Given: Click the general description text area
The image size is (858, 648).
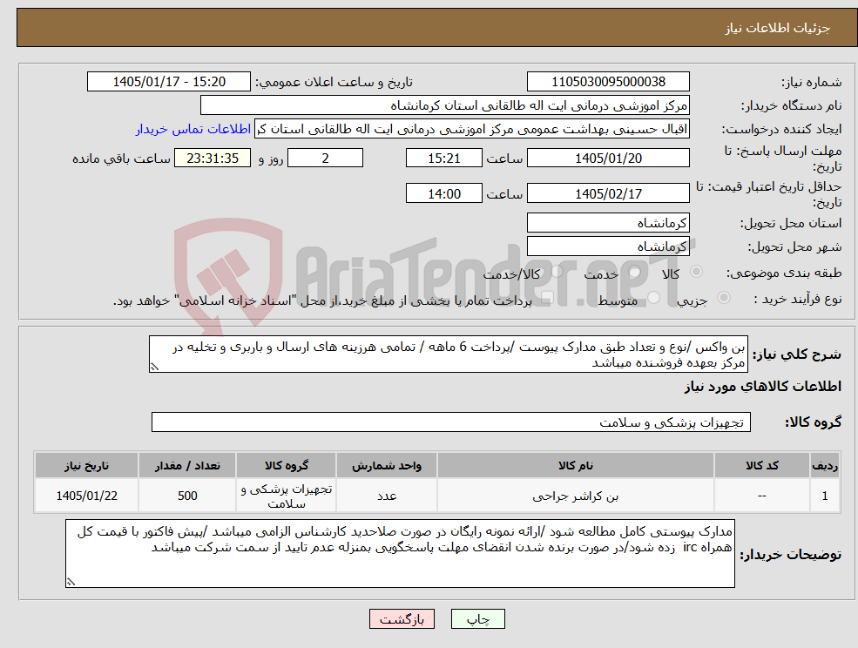Looking at the screenshot, I should pyautogui.click(x=448, y=354).
